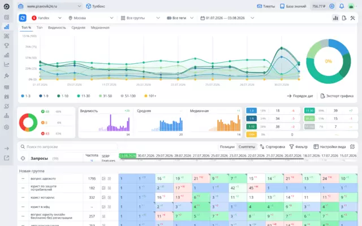The height and width of the screenshot is (226, 362).
Task: Switch the table to Сниппеты mode
Action: [x=247, y=147]
